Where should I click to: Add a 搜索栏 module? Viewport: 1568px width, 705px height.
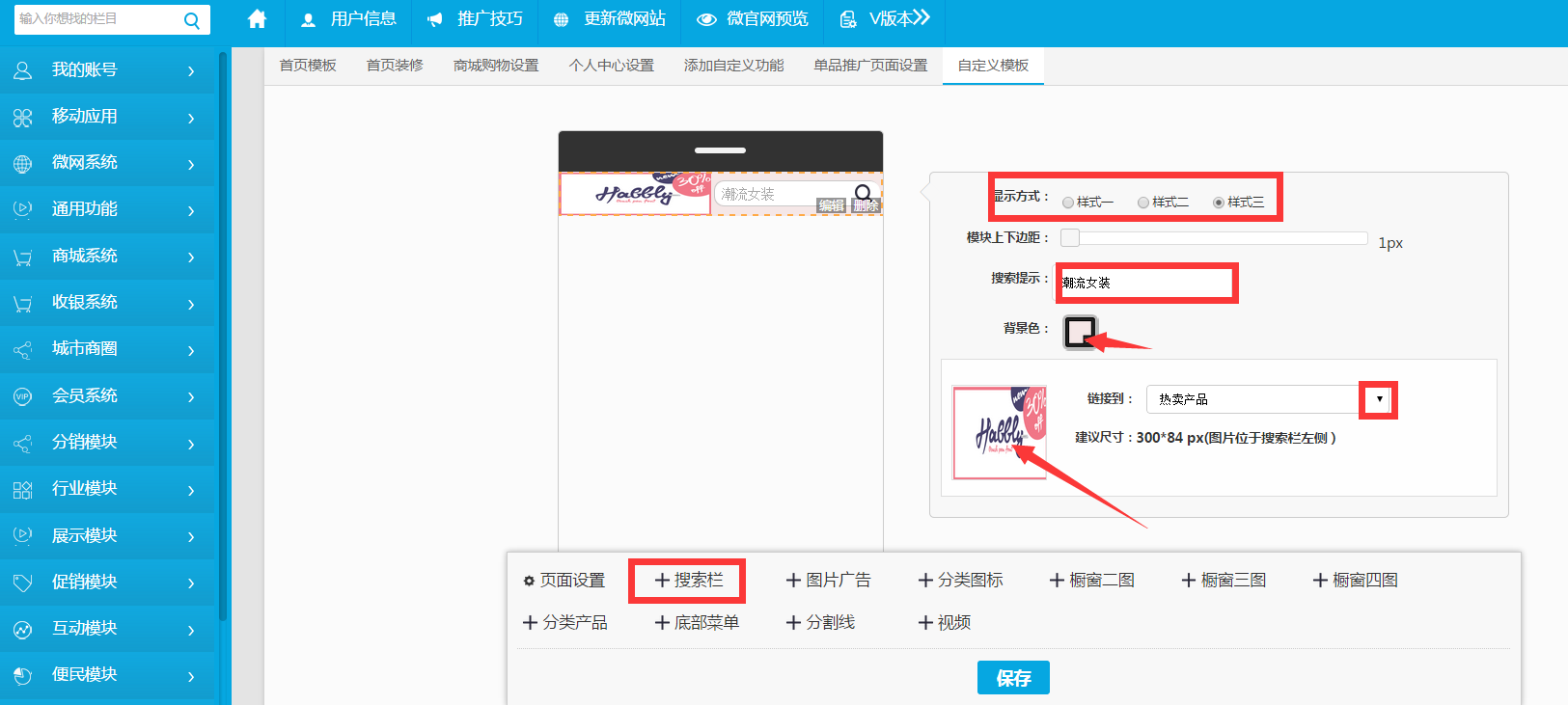tap(688, 581)
